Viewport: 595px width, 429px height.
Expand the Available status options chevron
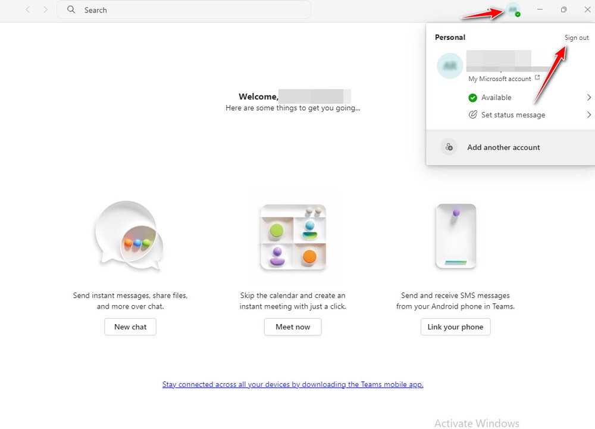(588, 97)
